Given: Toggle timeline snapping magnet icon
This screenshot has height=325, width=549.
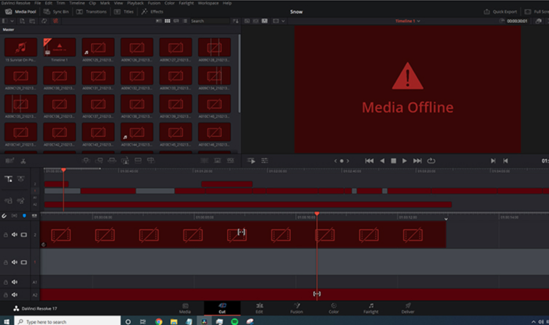Looking at the screenshot, I should click(x=4, y=216).
